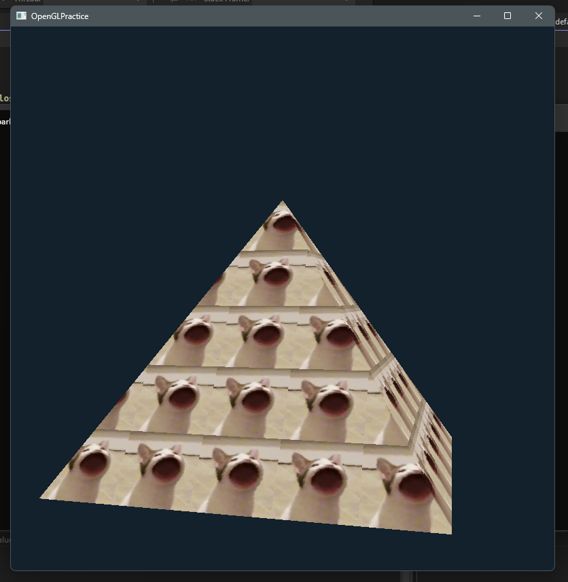Click the OpenGLPractice title bar text
Image resolution: width=568 pixels, height=582 pixels.
click(x=60, y=16)
